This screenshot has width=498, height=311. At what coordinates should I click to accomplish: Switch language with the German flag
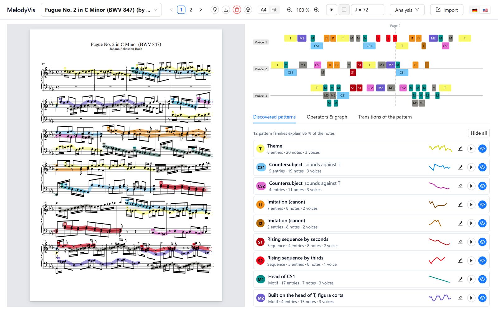click(x=475, y=10)
